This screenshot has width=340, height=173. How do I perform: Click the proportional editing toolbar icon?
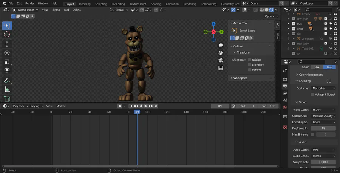point(156,10)
